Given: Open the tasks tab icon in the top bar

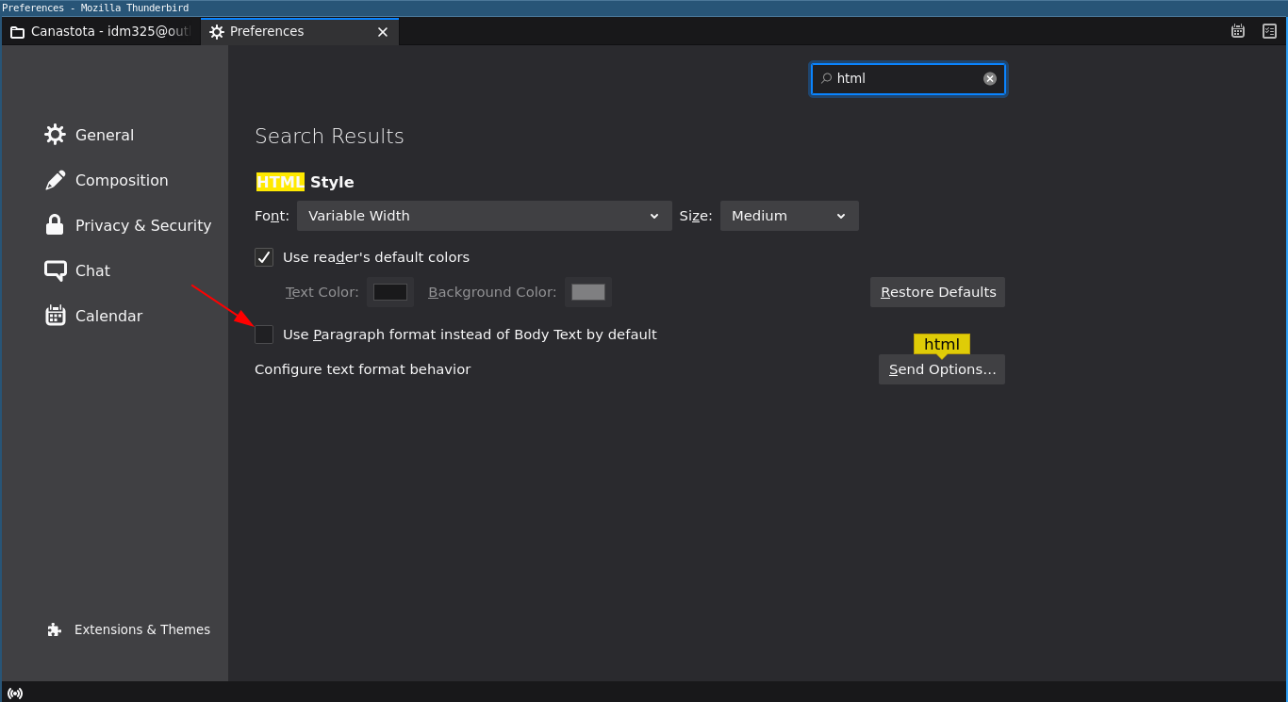Looking at the screenshot, I should point(1269,31).
